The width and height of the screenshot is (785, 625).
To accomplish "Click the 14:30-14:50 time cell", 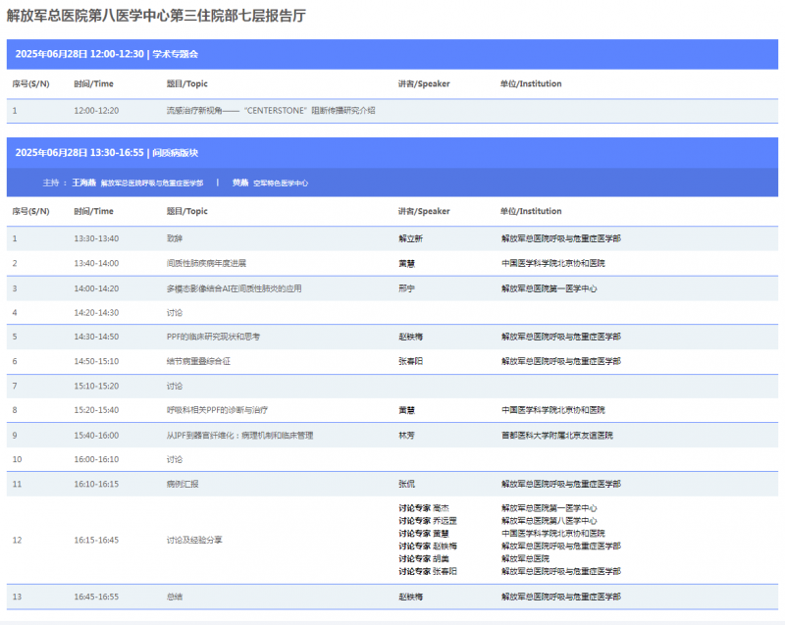I will [x=96, y=337].
